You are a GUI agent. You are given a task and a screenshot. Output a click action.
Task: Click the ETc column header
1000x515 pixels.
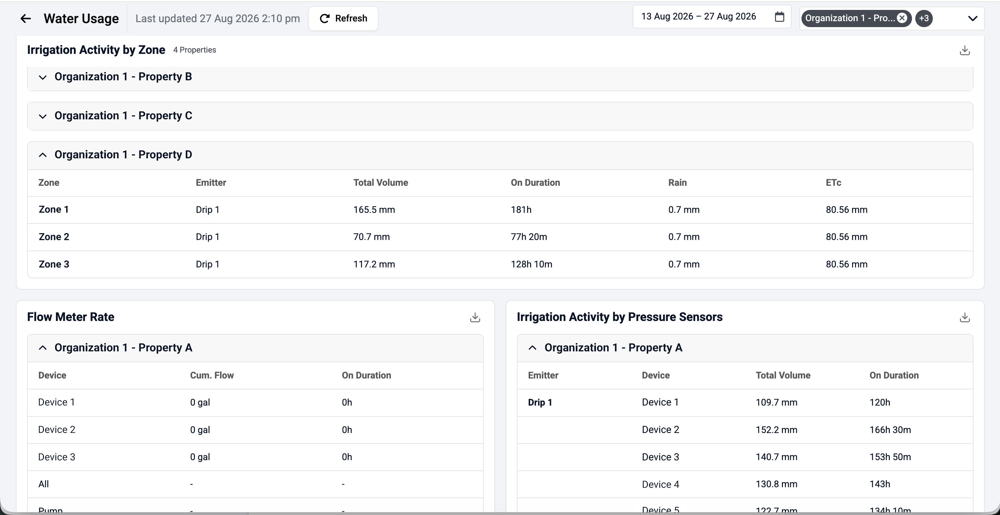(834, 183)
